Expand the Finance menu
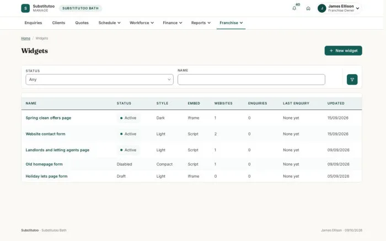 point(172,23)
